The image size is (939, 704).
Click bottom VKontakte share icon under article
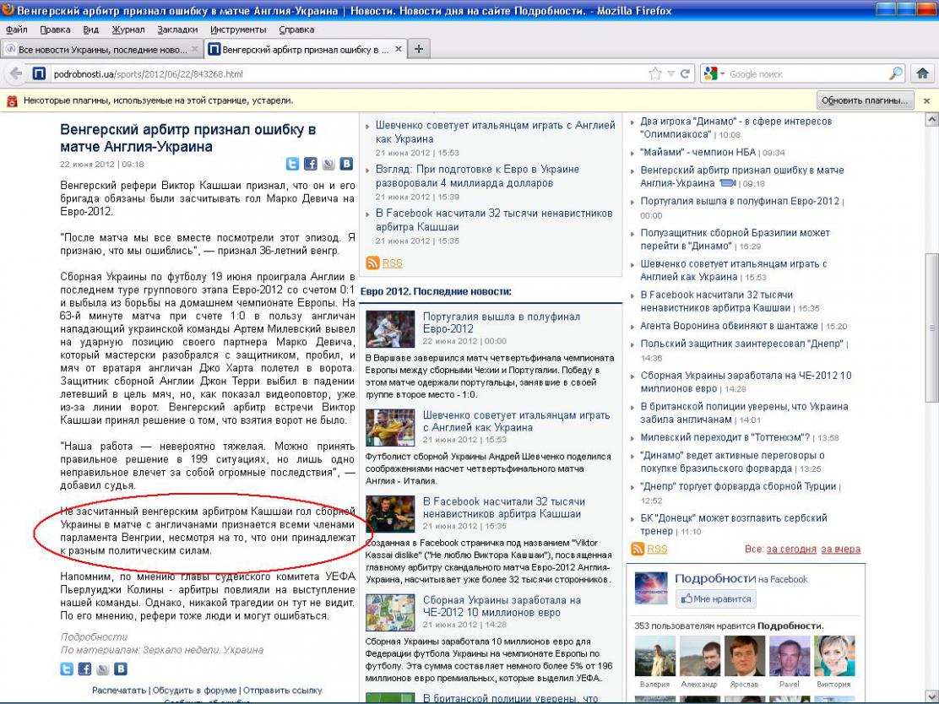[x=121, y=669]
